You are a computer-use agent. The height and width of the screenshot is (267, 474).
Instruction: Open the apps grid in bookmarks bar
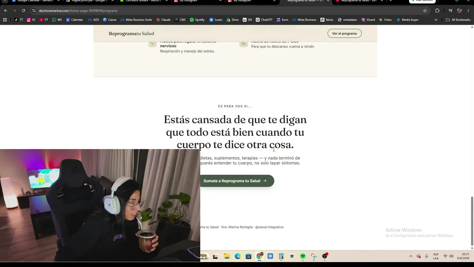5,20
